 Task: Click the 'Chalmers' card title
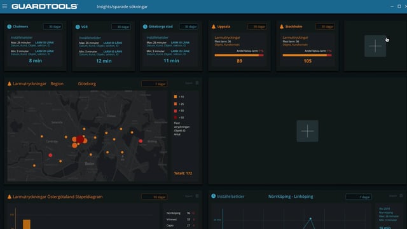click(20, 27)
